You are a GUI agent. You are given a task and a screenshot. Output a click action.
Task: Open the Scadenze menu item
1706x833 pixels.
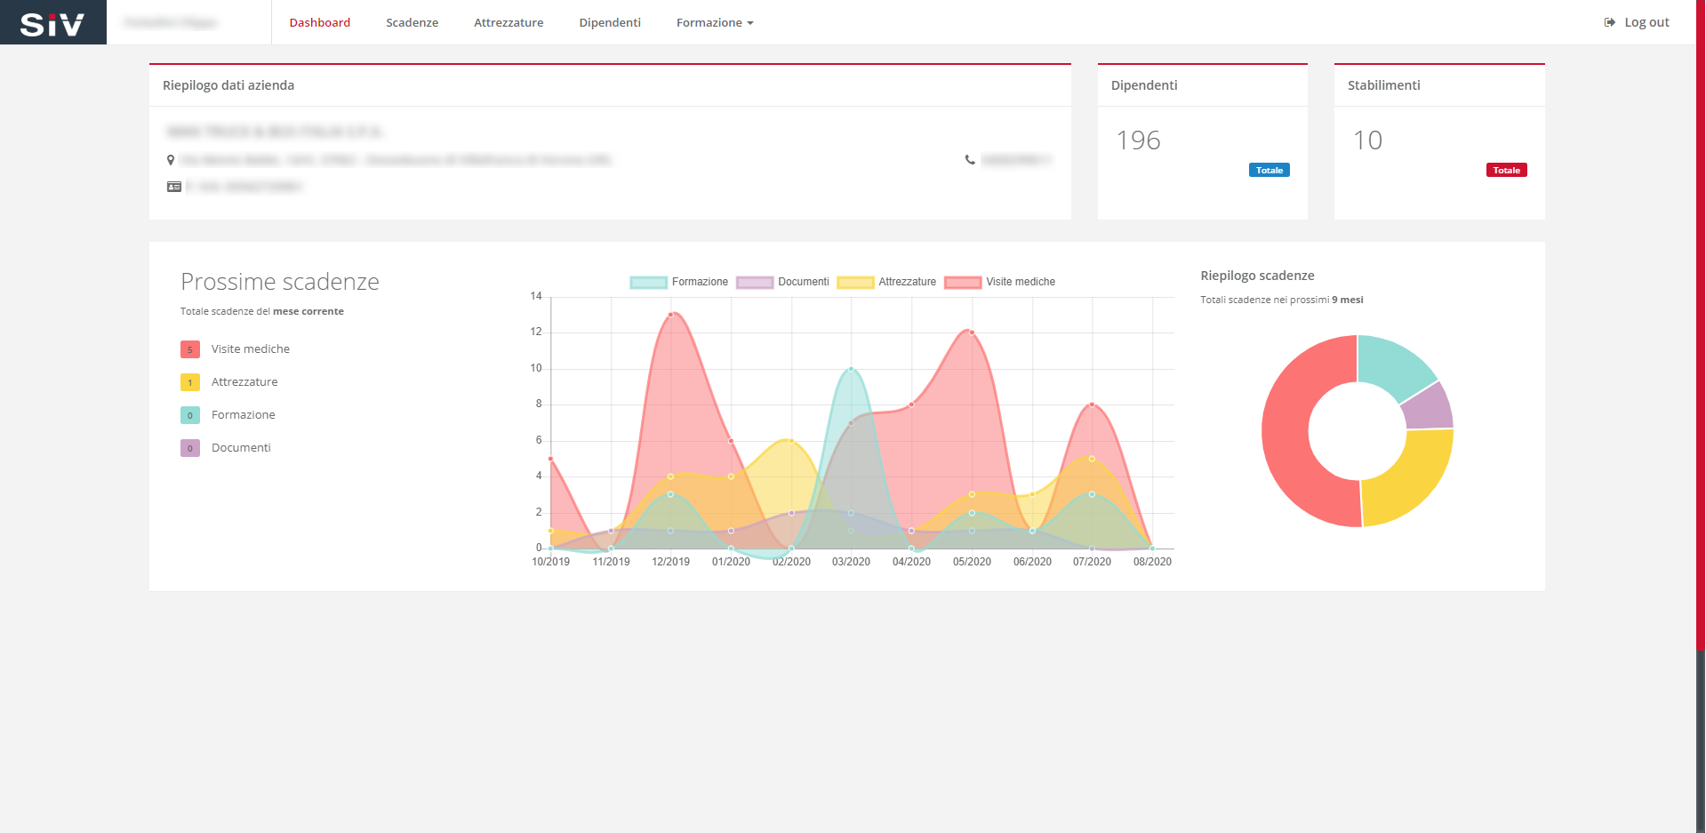(412, 22)
